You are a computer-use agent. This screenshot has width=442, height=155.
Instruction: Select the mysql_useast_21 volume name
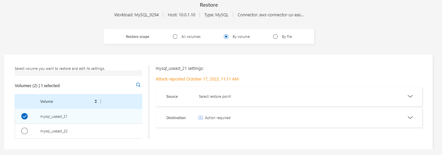point(54,116)
